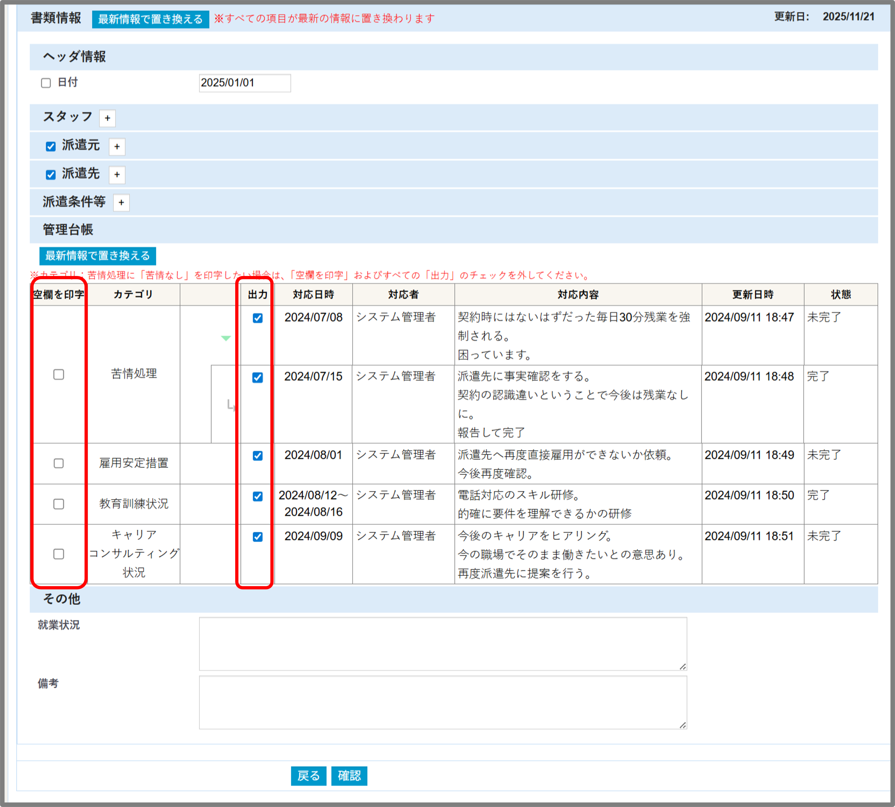
Task: Click the 戻る button
Action: 308,775
